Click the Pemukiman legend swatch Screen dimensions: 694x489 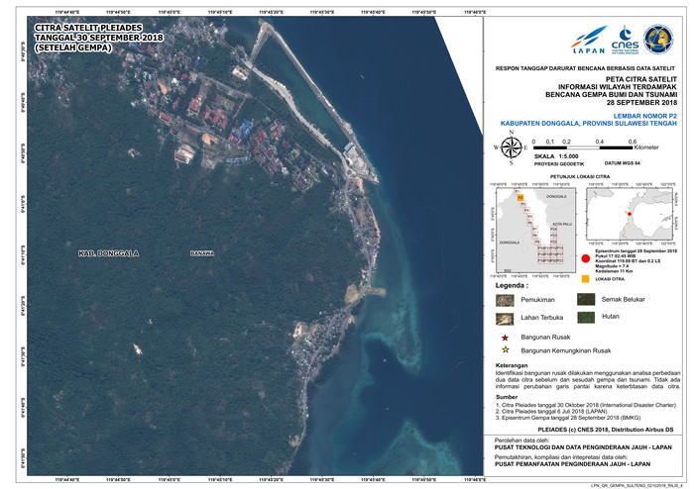[505, 299]
